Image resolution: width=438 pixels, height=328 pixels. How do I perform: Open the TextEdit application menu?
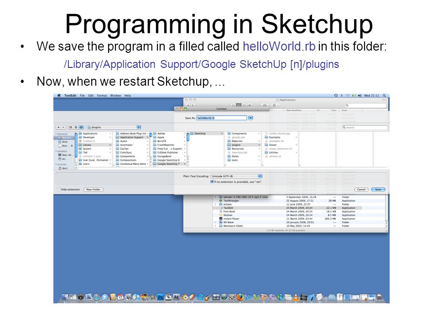[70, 95]
